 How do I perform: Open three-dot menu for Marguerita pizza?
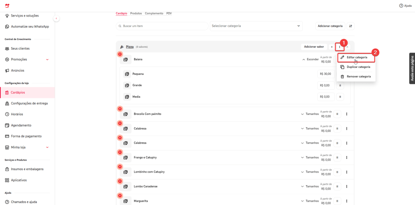click(x=347, y=201)
